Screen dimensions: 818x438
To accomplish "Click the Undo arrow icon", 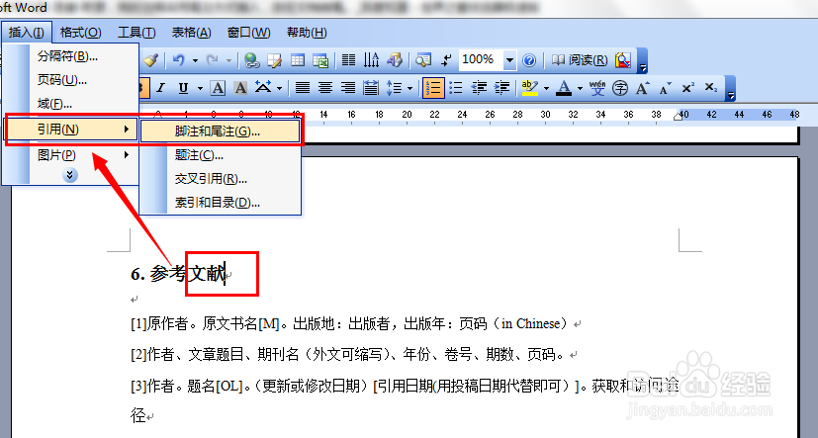I will [179, 60].
